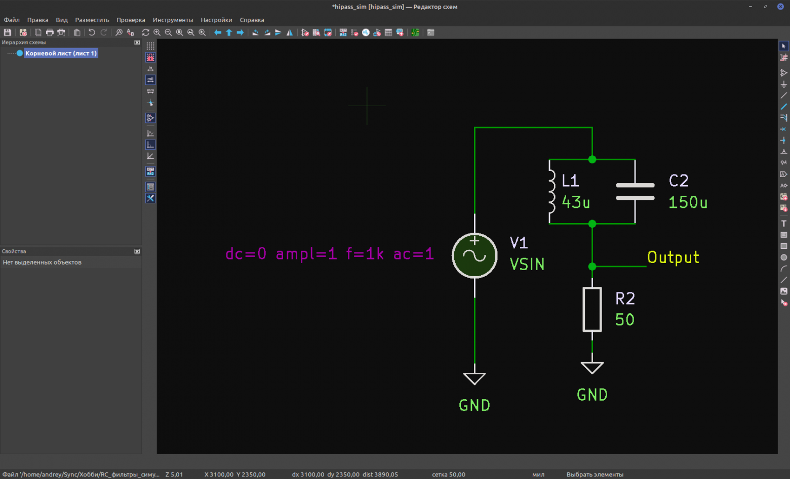Click the Undo arrow in toolbar
The width and height of the screenshot is (790, 479).
pos(92,32)
